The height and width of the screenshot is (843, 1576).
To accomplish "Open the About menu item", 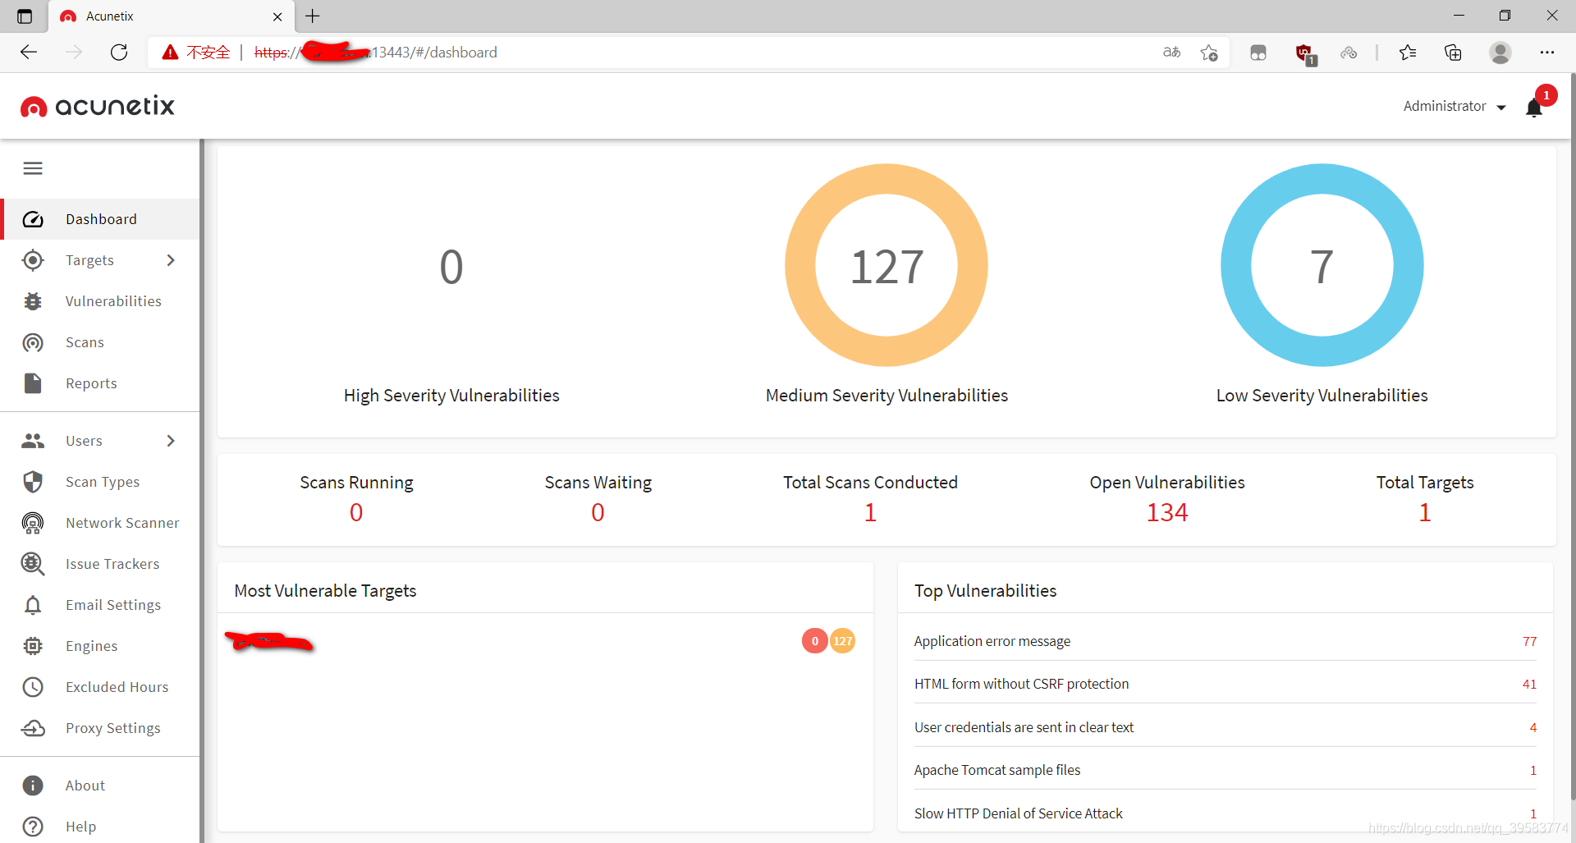I will pyautogui.click(x=100, y=786).
